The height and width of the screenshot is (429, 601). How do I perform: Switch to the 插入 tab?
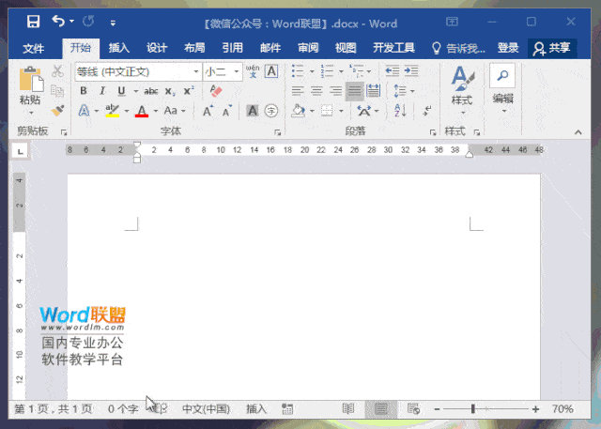click(x=119, y=48)
